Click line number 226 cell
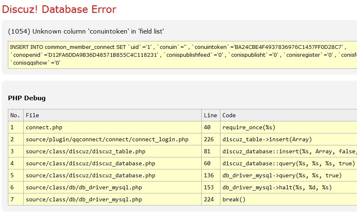Image resolution: width=357 pixels, height=215 pixels. [x=209, y=139]
